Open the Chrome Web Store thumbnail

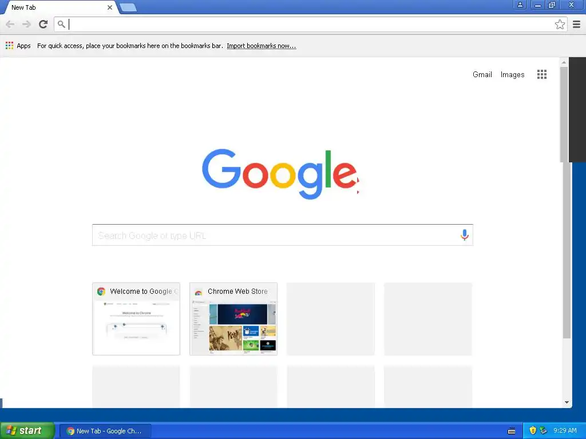pos(233,319)
